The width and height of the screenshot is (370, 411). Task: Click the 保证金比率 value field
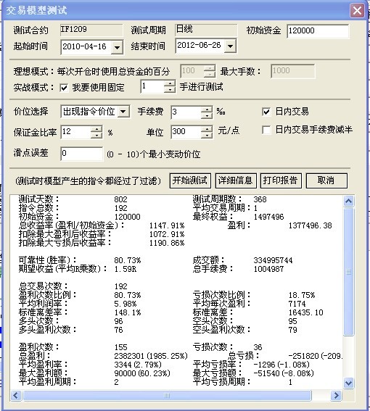pos(76,132)
